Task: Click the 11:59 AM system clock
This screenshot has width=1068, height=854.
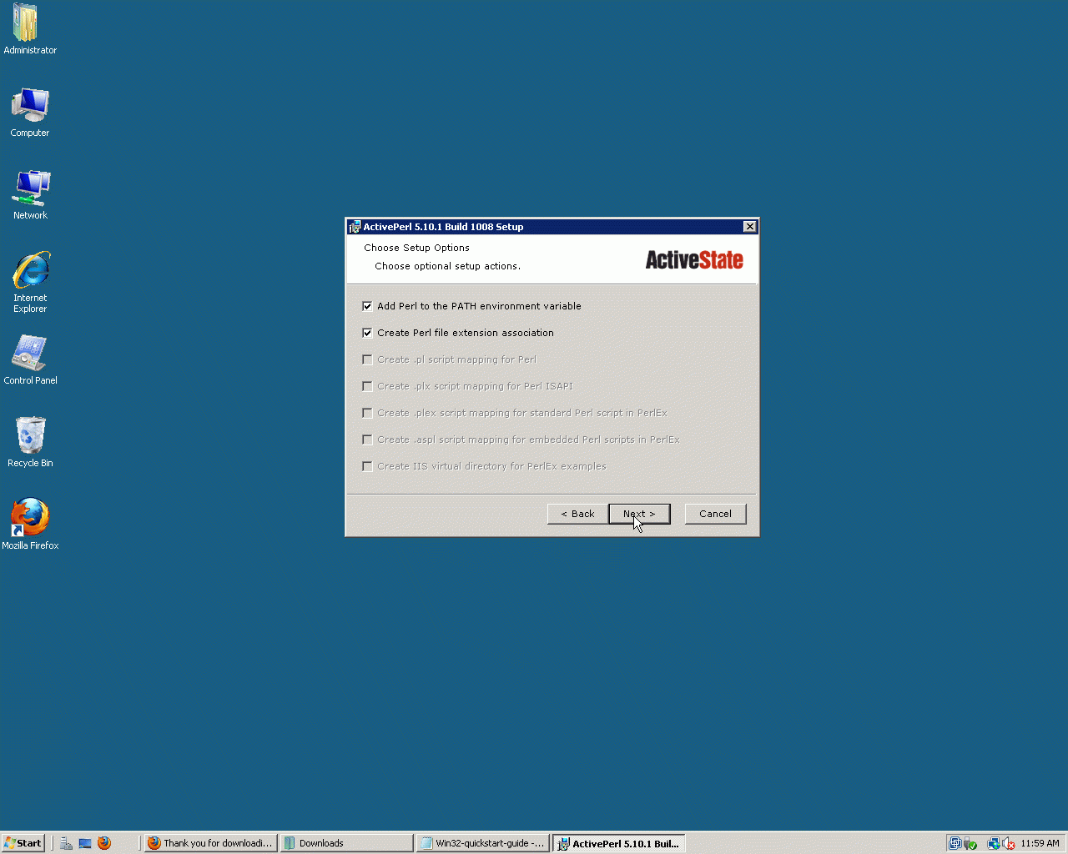Action: (x=1040, y=843)
